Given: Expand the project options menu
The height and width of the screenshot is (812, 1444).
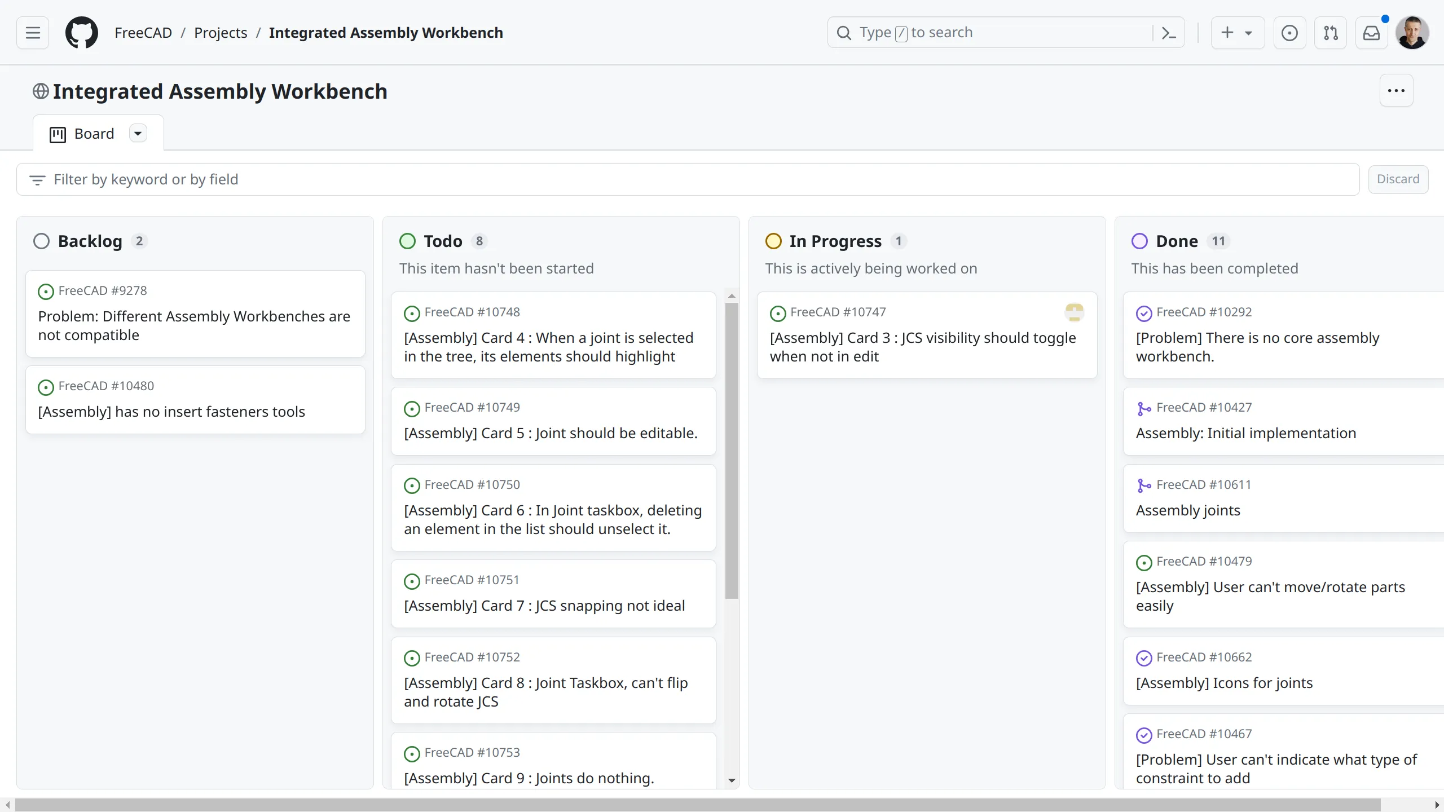Looking at the screenshot, I should (x=1397, y=90).
